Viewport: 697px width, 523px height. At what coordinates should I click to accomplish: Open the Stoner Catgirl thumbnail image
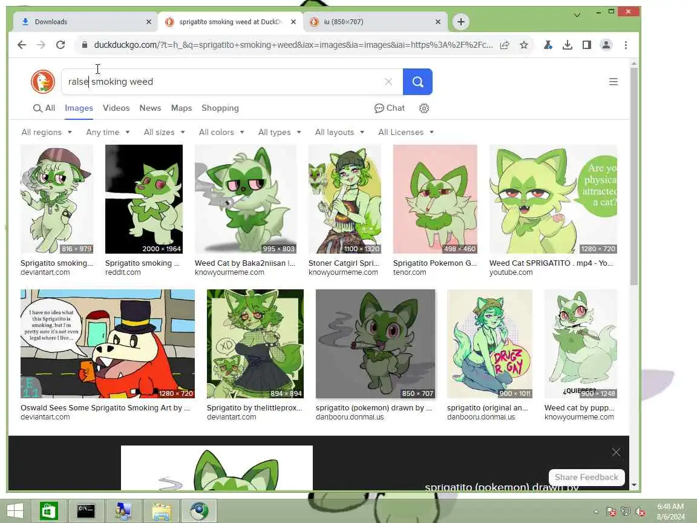click(344, 199)
